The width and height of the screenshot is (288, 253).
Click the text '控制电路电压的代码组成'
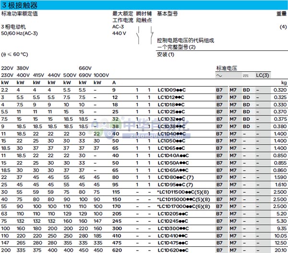pos(185,40)
